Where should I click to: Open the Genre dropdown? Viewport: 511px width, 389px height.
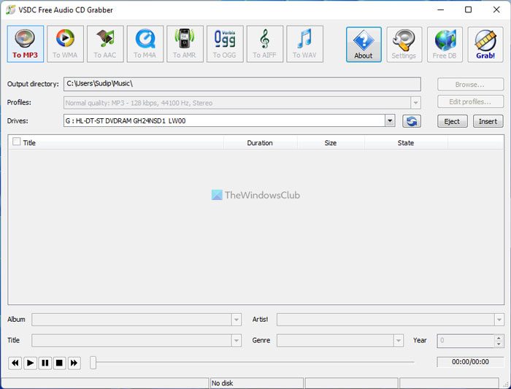(x=399, y=340)
